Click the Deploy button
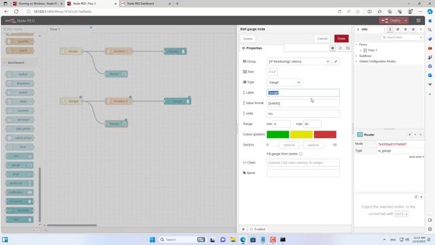 point(391,20)
